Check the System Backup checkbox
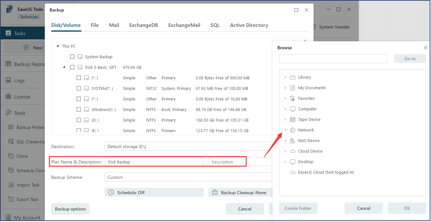This screenshot has height=222, width=431. click(72, 57)
